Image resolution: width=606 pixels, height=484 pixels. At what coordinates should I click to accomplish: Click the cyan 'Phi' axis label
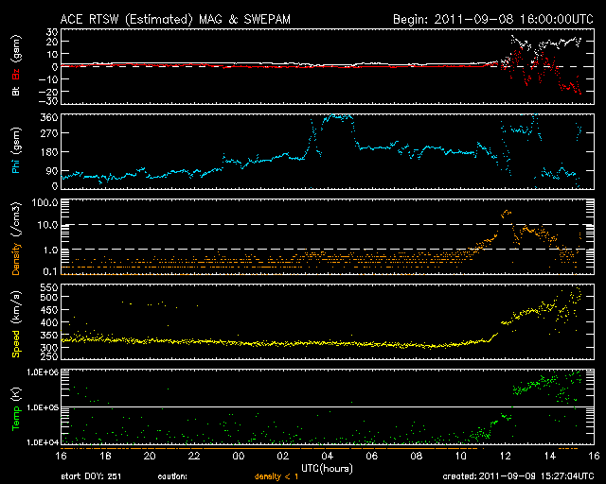(x=16, y=164)
